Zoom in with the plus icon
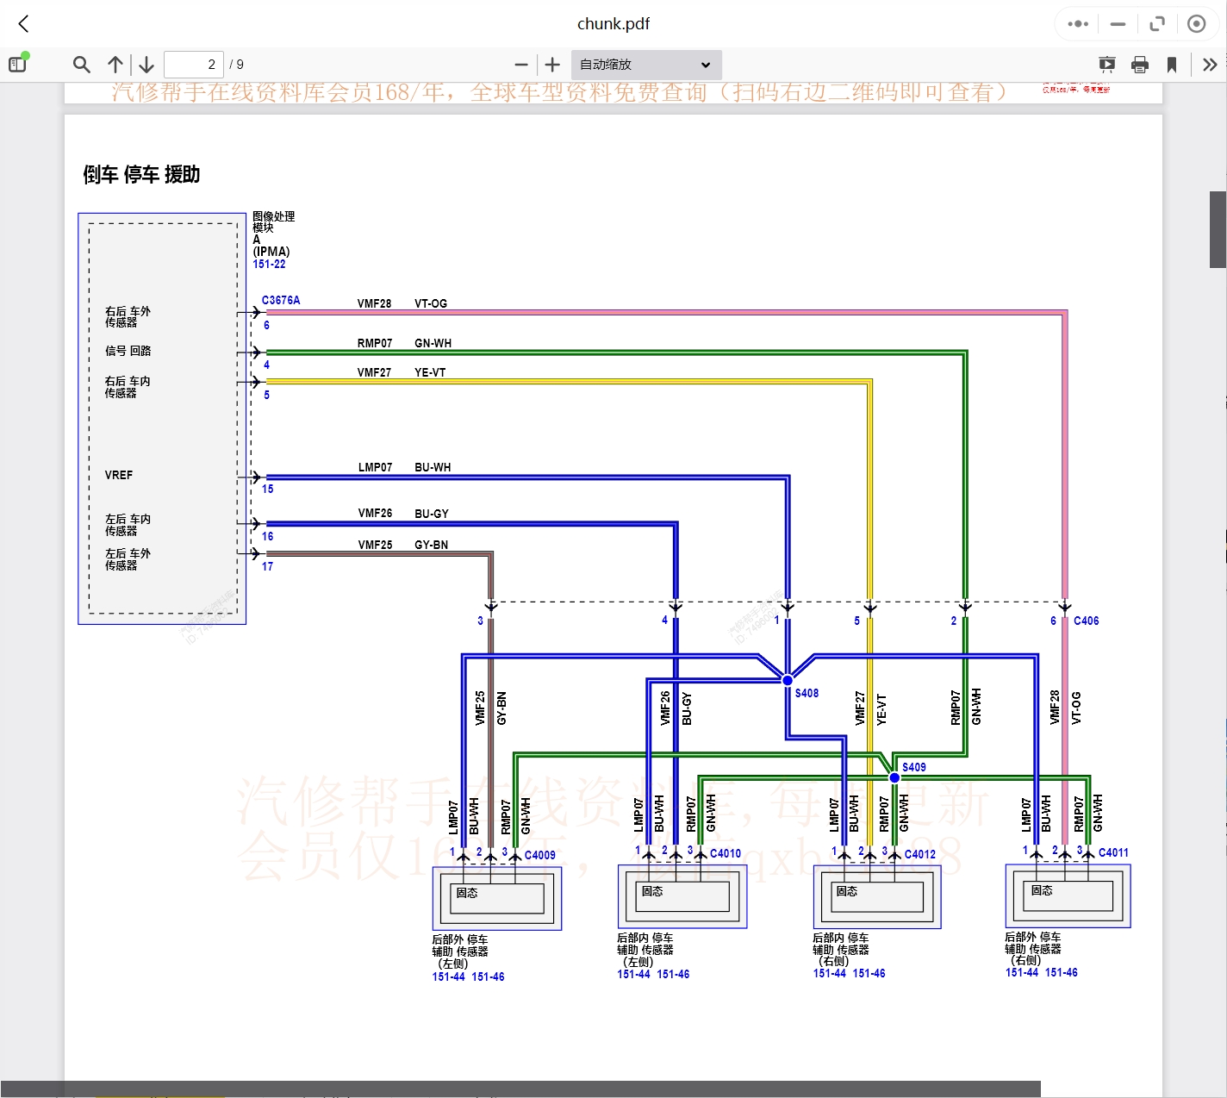The height and width of the screenshot is (1098, 1227). [x=551, y=64]
